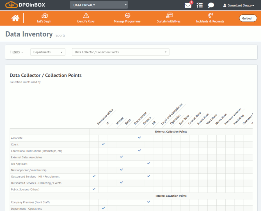Toggle the Guided mode switch
This screenshot has width=261, height=211.
click(248, 18)
